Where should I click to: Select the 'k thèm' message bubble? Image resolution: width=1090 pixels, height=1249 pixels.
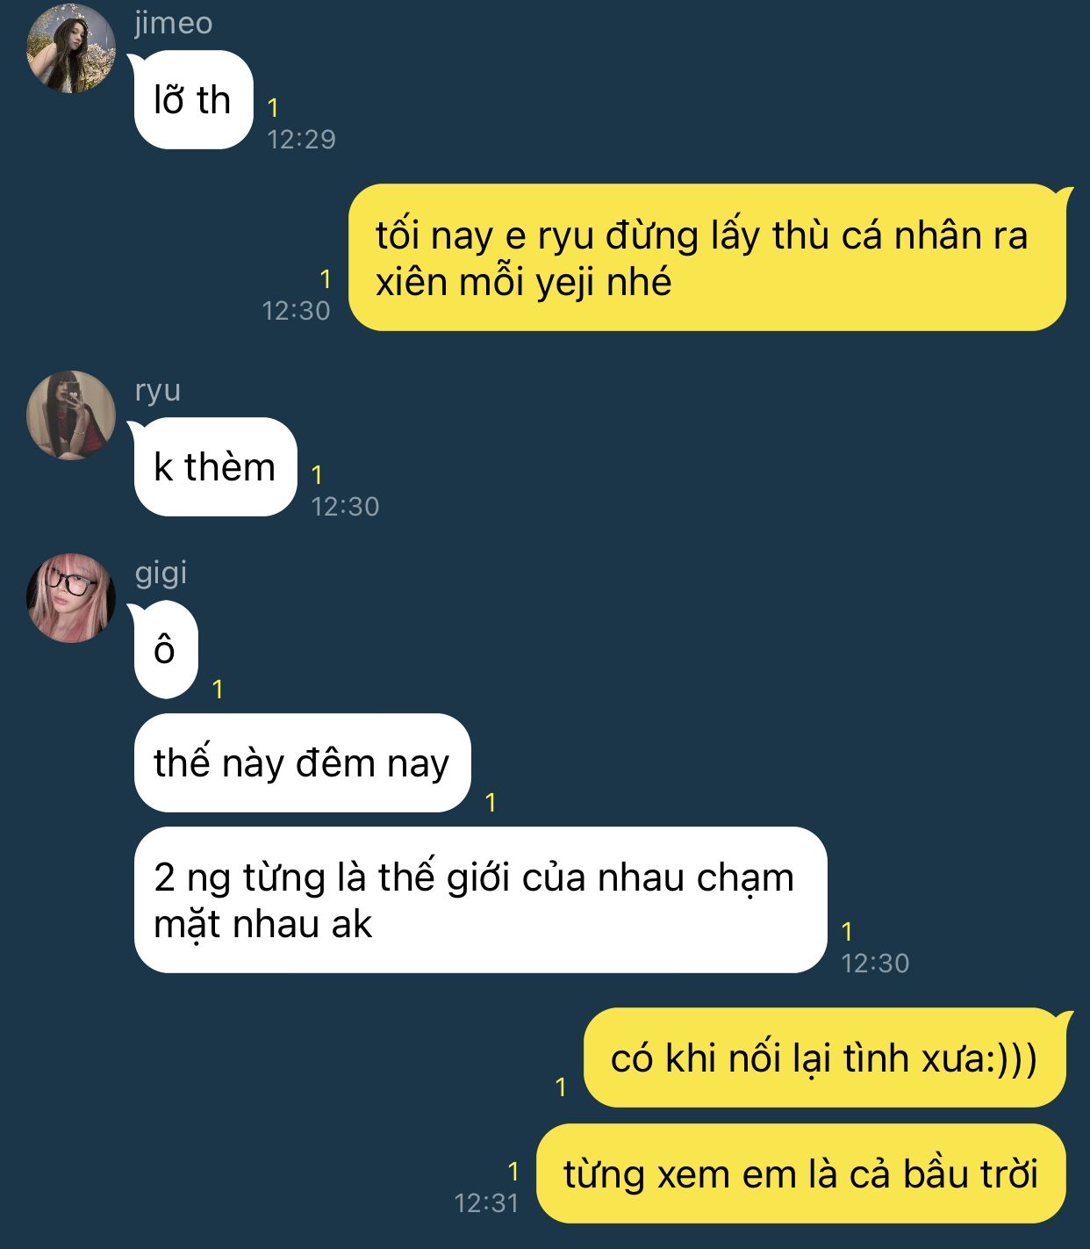coord(215,466)
